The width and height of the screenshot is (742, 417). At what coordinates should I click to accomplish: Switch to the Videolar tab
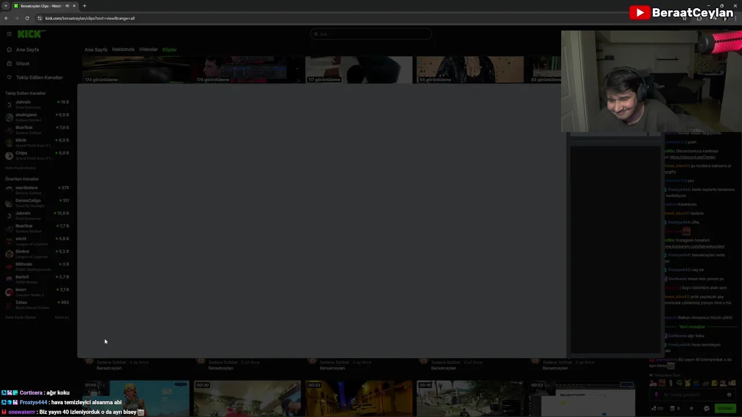coord(148,50)
